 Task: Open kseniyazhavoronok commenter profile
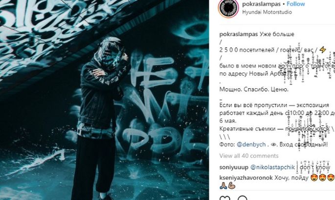246,178
